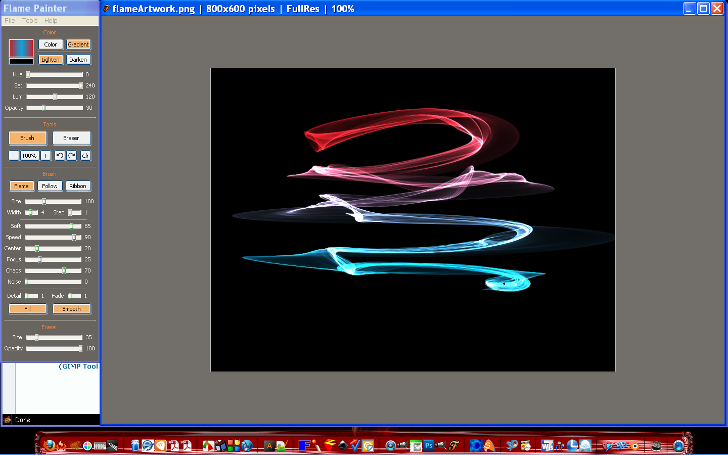Viewport: 728px width, 455px height.
Task: Open the Tools menu
Action: pos(29,20)
